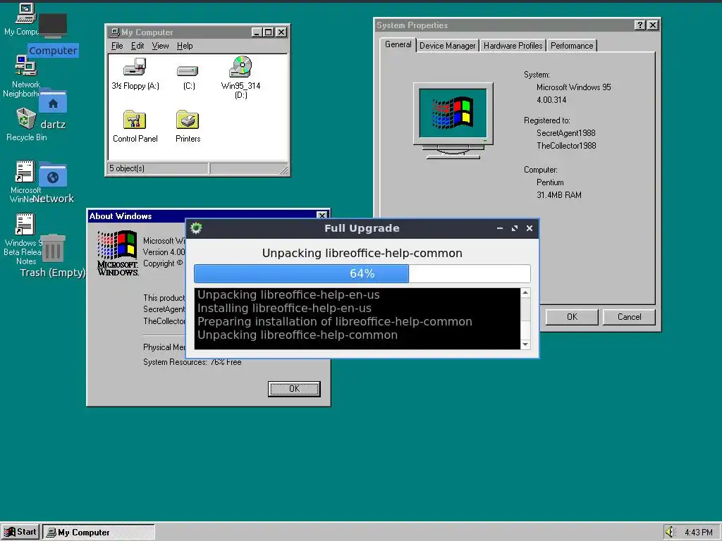Select the Microsoft WinNews shortcut icon

click(x=25, y=171)
